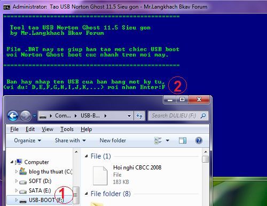This screenshot has width=267, height=206.
Task: Change your view icon in toolbar
Action: pyautogui.click(x=158, y=141)
